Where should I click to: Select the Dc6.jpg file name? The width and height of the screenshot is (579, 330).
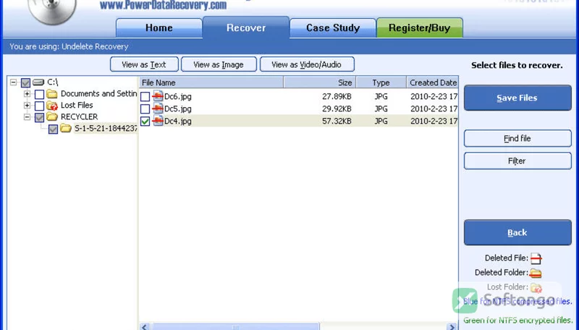pos(177,97)
